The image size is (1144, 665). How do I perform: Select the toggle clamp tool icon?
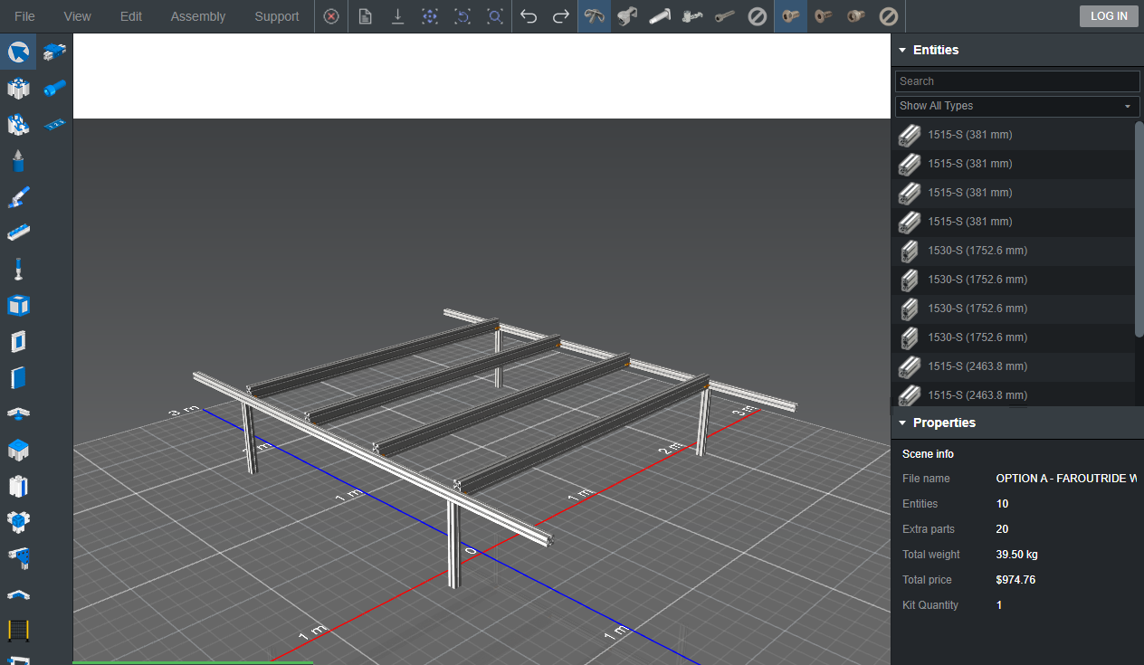coord(18,196)
